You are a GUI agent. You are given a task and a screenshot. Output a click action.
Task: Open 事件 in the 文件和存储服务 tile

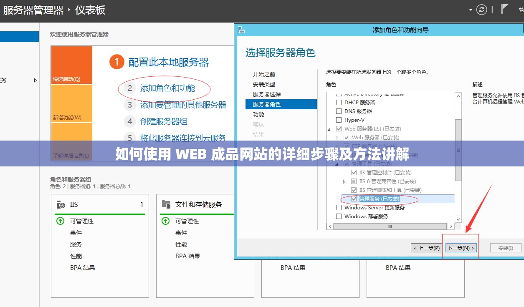coord(181,233)
